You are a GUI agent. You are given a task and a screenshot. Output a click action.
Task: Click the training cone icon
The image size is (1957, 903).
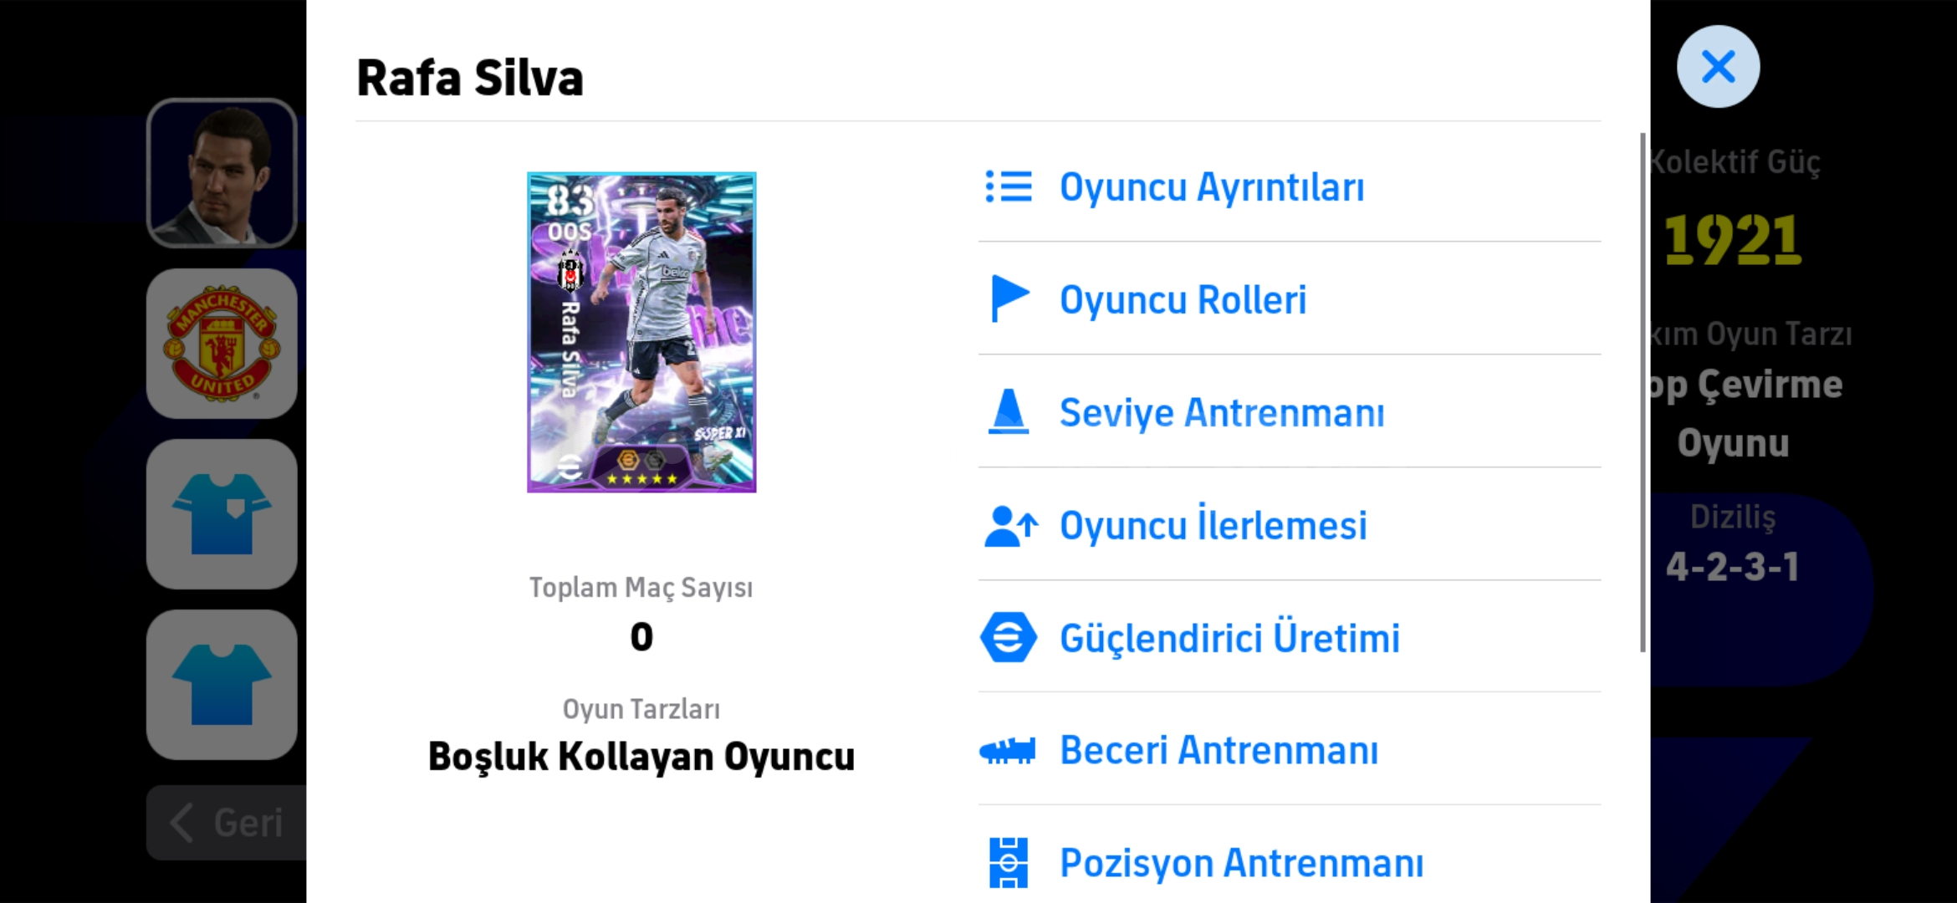tap(1008, 412)
